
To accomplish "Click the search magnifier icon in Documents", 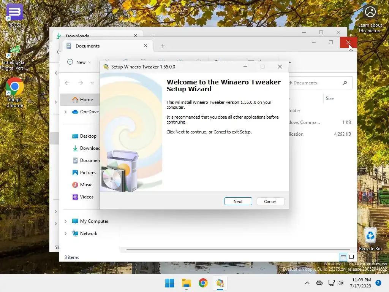I will pyautogui.click(x=345, y=83).
